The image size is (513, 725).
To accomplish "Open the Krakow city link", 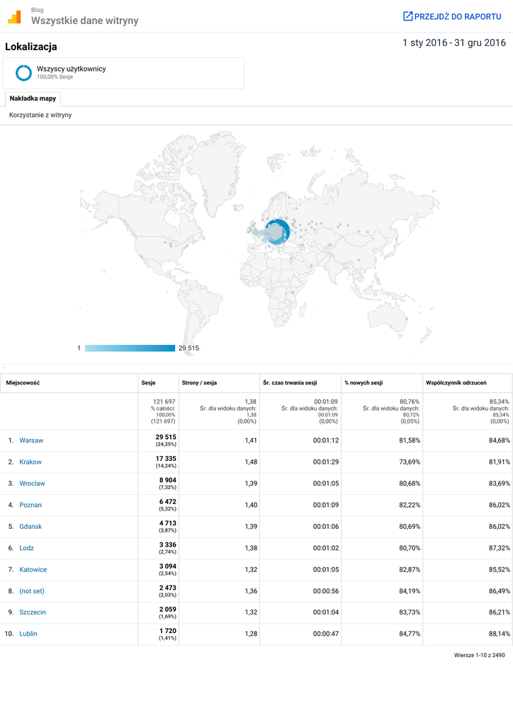I will (30, 462).
